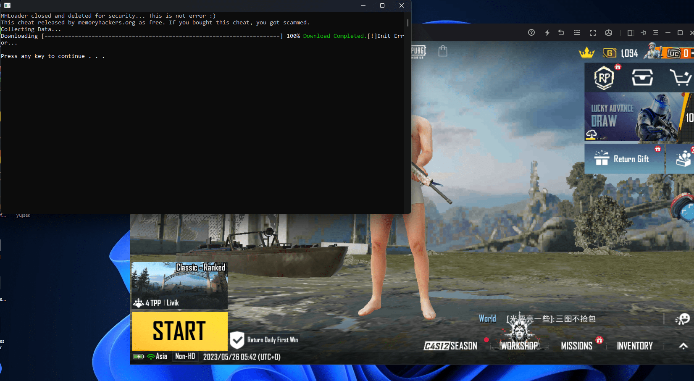The width and height of the screenshot is (694, 381).
Task: Click the emulator back arrow icon
Action: click(x=561, y=33)
